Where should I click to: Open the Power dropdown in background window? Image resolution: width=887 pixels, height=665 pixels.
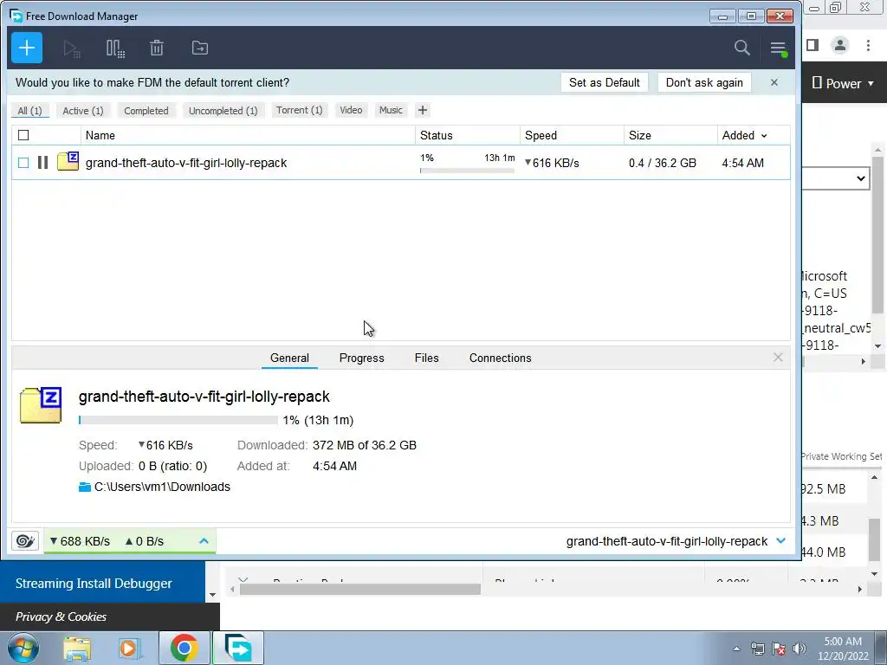[843, 83]
